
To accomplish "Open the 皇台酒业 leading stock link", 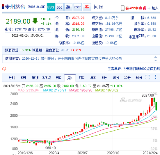I will tap(52, 50).
